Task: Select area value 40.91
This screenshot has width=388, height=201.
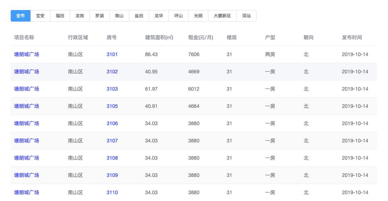Action: (x=151, y=106)
